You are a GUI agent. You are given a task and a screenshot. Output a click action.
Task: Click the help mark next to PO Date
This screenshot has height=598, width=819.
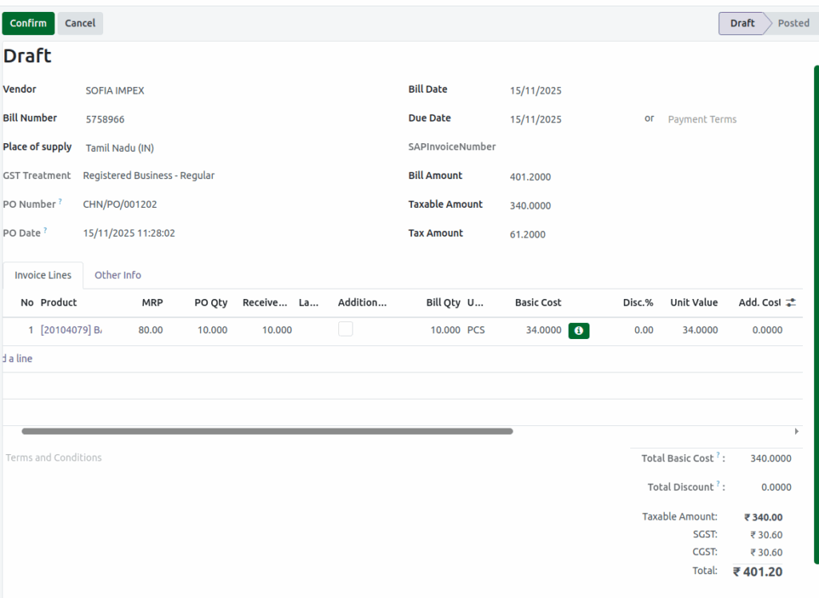click(x=45, y=230)
